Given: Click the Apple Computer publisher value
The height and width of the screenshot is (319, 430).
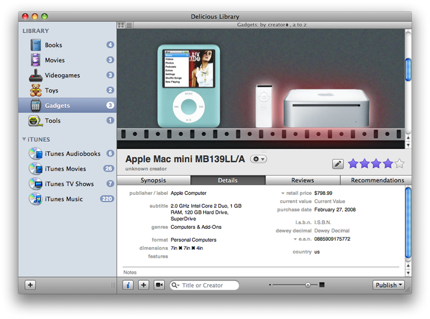Looking at the screenshot, I should tap(189, 193).
